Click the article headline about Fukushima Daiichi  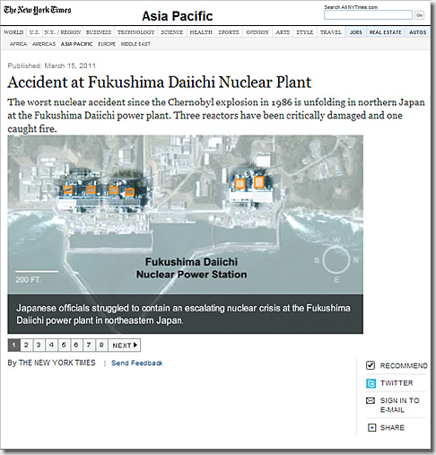(160, 83)
